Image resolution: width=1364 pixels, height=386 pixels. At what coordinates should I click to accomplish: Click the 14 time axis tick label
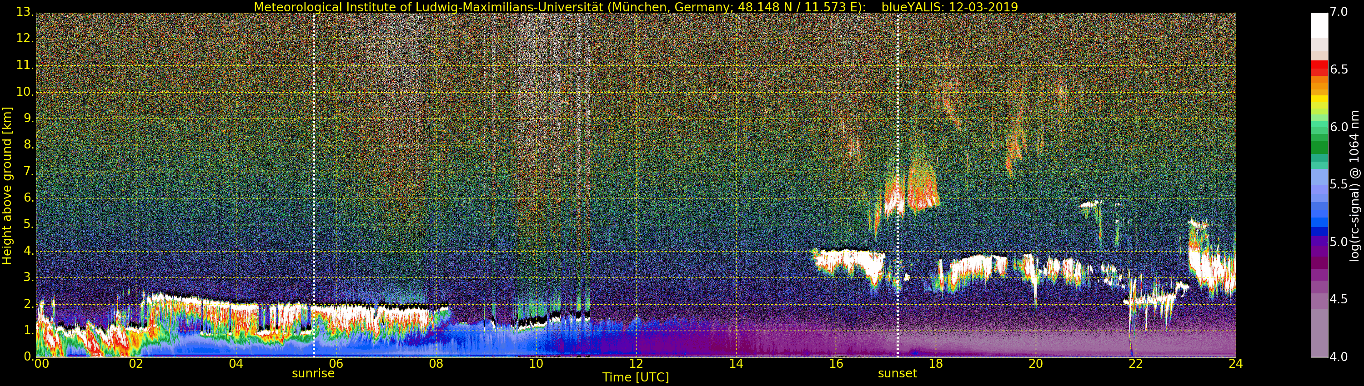point(736,364)
